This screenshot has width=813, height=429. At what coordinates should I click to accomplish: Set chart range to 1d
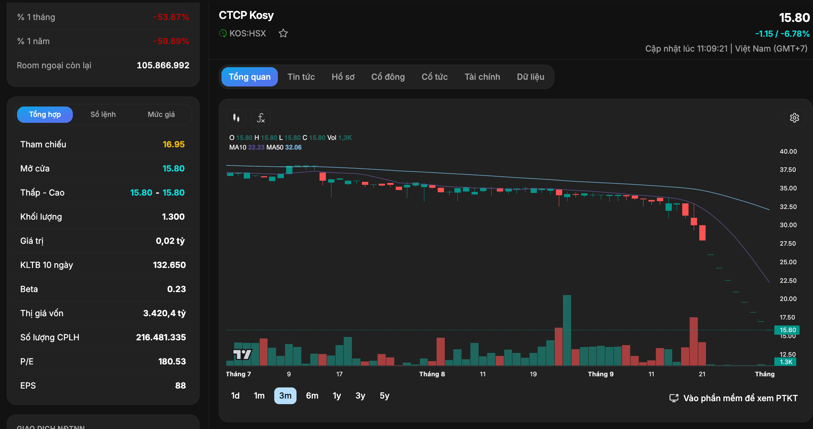(235, 396)
